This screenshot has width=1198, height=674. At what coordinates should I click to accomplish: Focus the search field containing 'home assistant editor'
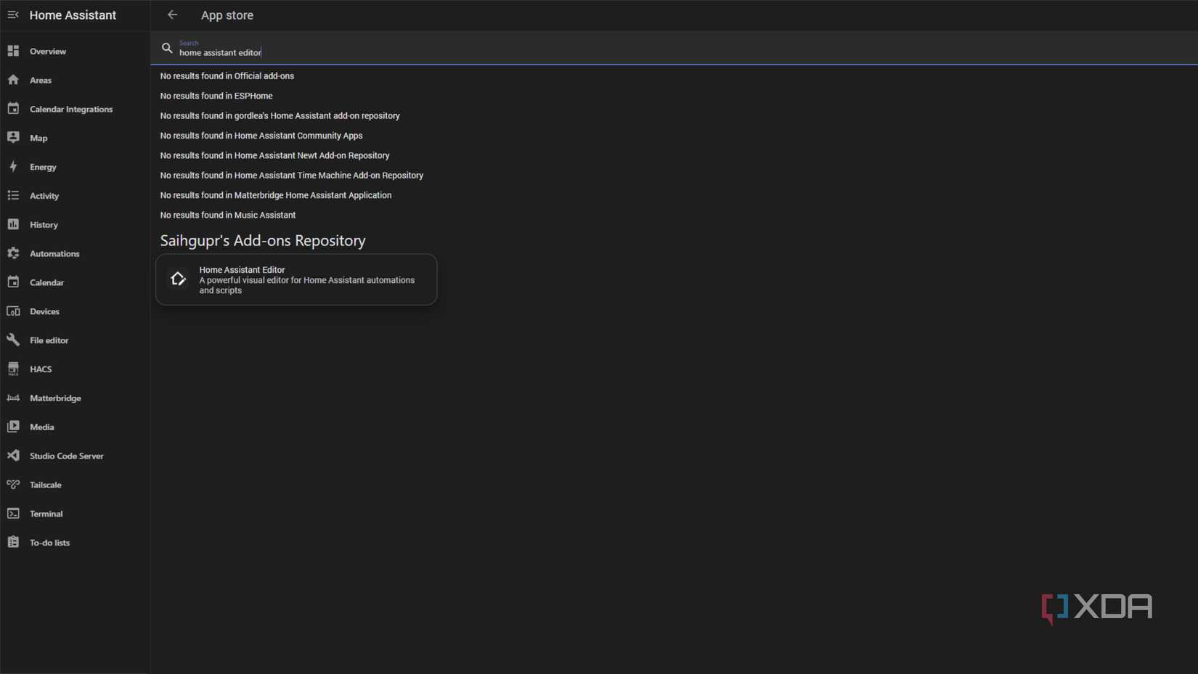(674, 49)
